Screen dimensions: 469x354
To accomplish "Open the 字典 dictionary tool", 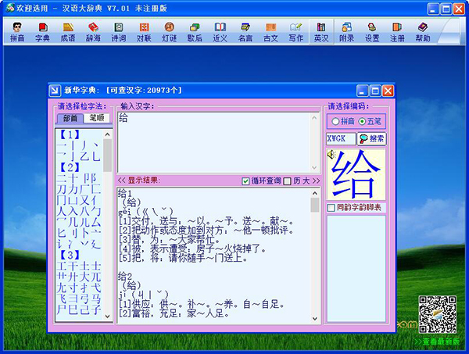I will (x=42, y=32).
